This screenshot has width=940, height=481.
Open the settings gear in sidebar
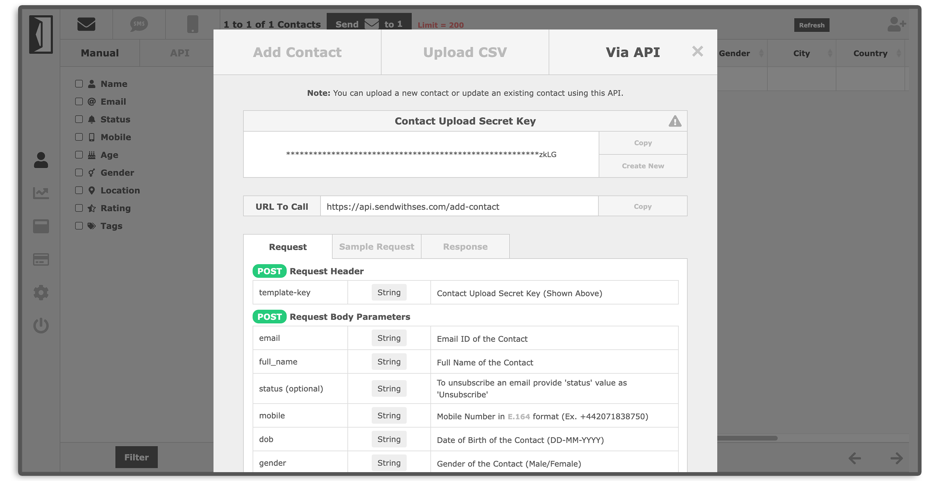click(x=41, y=293)
